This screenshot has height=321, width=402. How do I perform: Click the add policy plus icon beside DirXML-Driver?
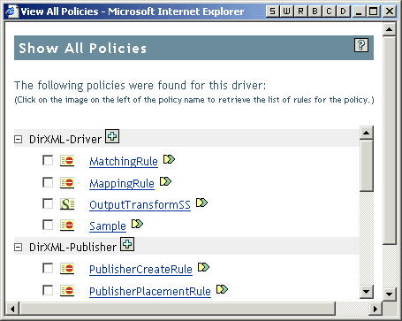click(112, 136)
